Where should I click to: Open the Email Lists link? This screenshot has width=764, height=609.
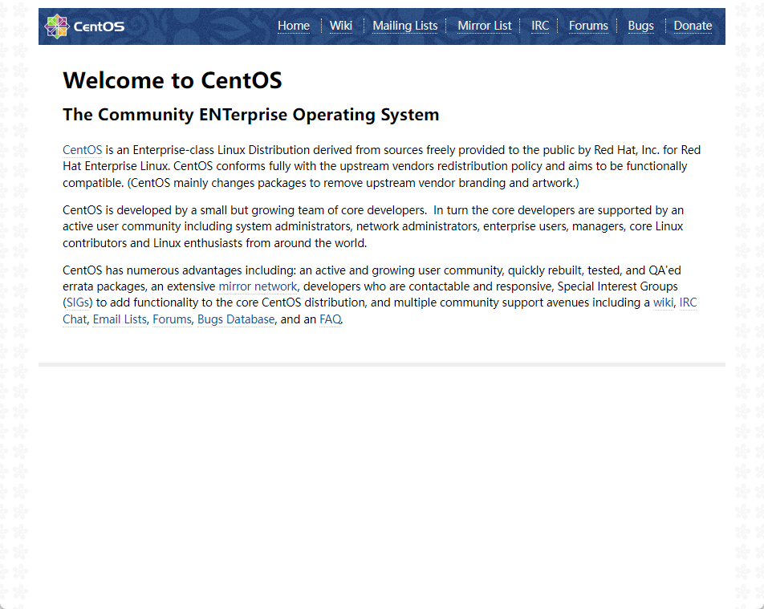coord(120,319)
